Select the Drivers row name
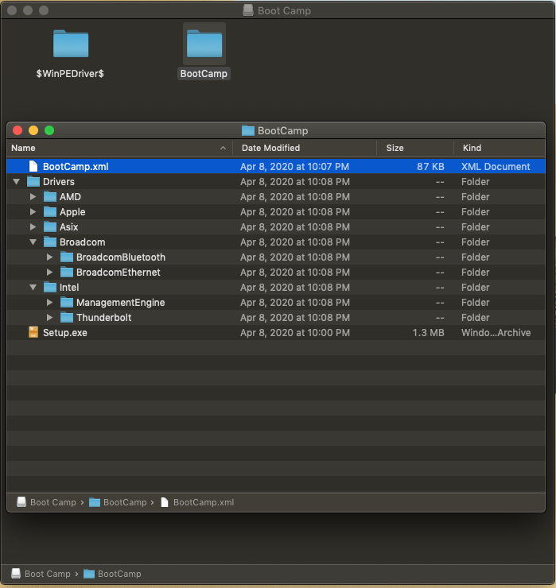Image resolution: width=556 pixels, height=588 pixels. pyautogui.click(x=59, y=181)
